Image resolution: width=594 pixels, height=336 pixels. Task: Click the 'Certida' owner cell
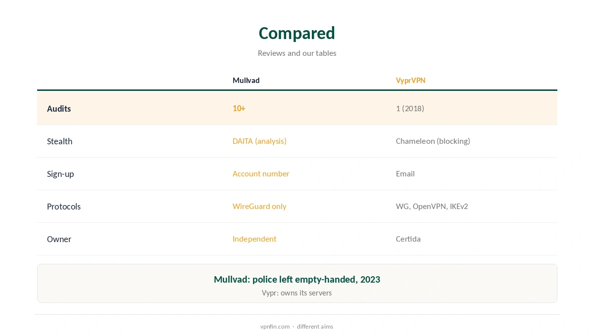[x=408, y=239]
